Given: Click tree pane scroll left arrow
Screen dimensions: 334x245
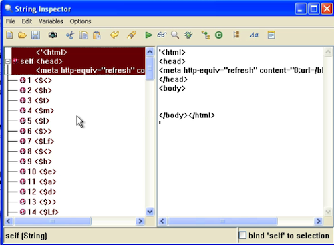Looking at the screenshot, I should click(x=9, y=221).
